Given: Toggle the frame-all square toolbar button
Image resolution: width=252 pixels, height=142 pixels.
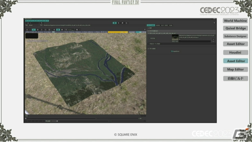Looking at the screenshot, I should [x=49, y=30].
